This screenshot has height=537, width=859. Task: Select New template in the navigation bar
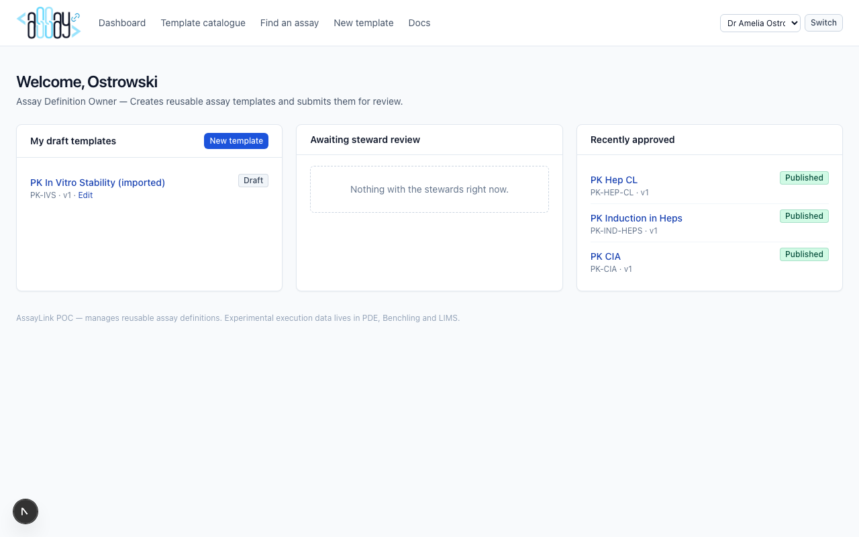[x=364, y=23]
